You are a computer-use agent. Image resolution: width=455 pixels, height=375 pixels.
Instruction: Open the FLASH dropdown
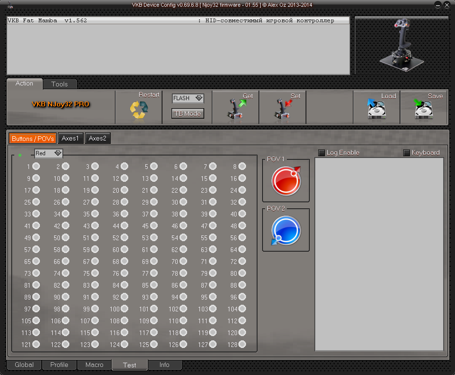click(188, 98)
